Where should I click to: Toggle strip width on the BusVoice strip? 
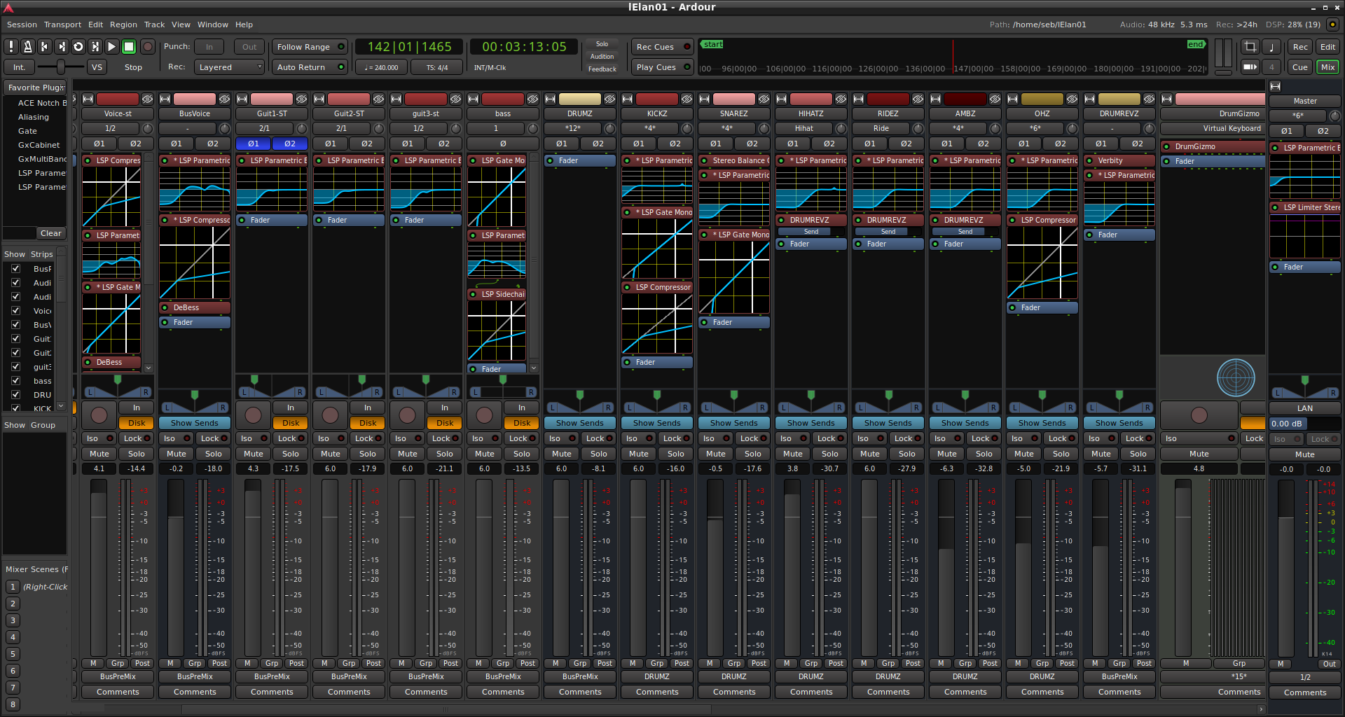coord(165,99)
